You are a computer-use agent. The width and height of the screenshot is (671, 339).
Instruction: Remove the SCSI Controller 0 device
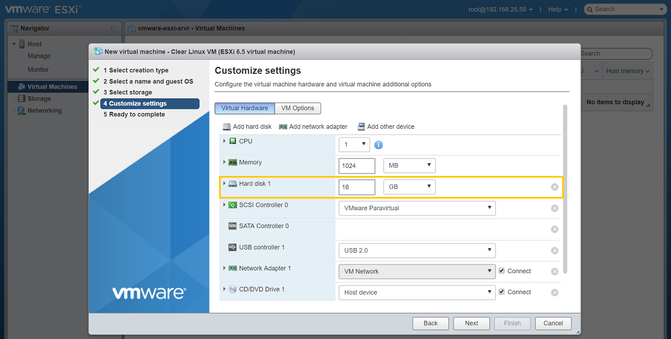[x=555, y=209]
